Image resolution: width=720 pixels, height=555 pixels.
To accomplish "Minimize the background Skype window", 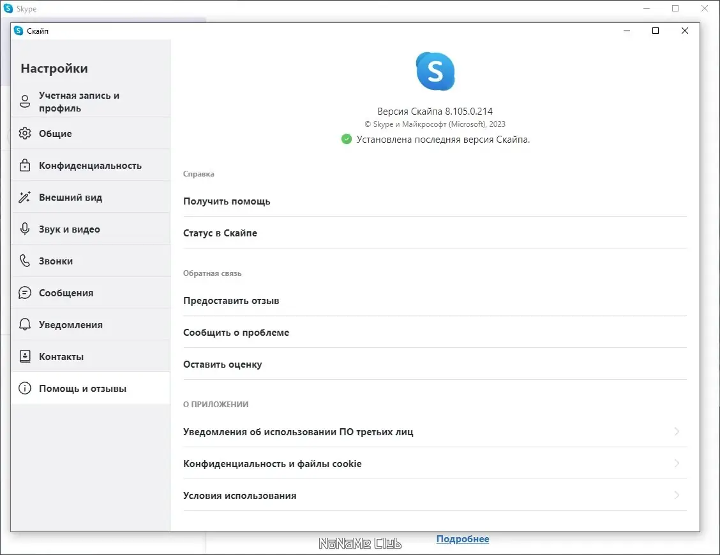I will coord(647,8).
